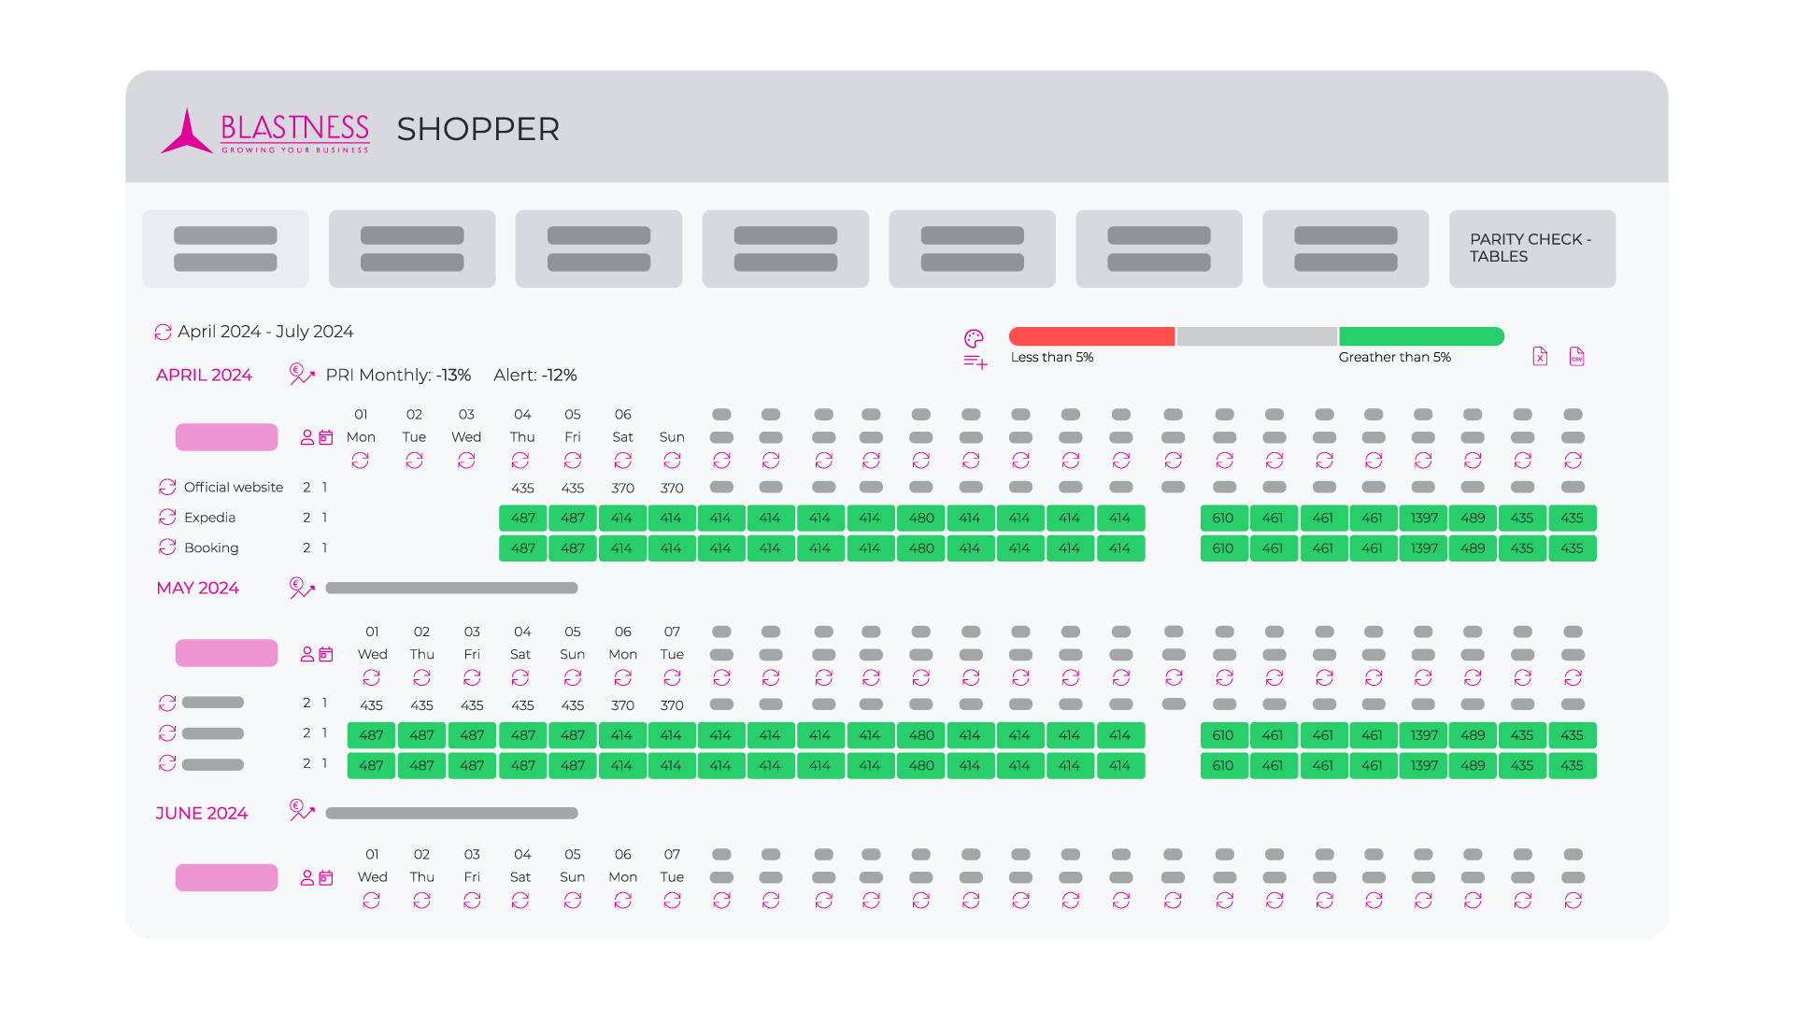The image size is (1794, 1009).
Task: Refresh the Official website row
Action: 167,487
